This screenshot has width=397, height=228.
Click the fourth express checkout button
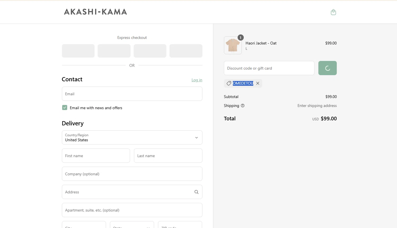[x=186, y=51]
